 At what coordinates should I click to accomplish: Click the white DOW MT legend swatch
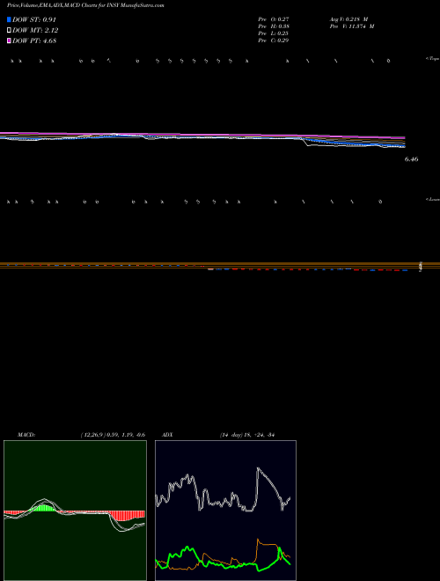point(9,31)
